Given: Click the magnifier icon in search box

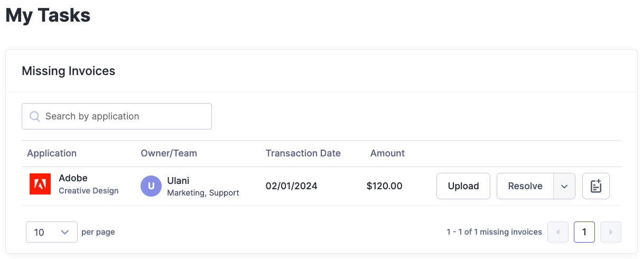Looking at the screenshot, I should click(x=35, y=116).
